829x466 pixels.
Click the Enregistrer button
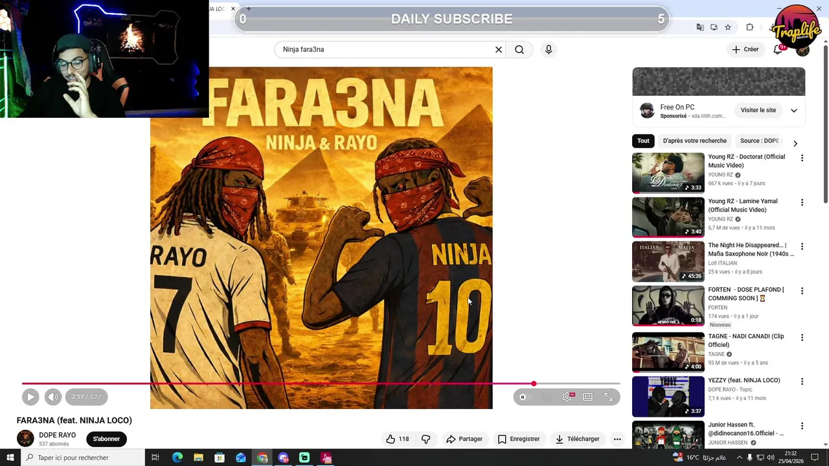pos(518,439)
